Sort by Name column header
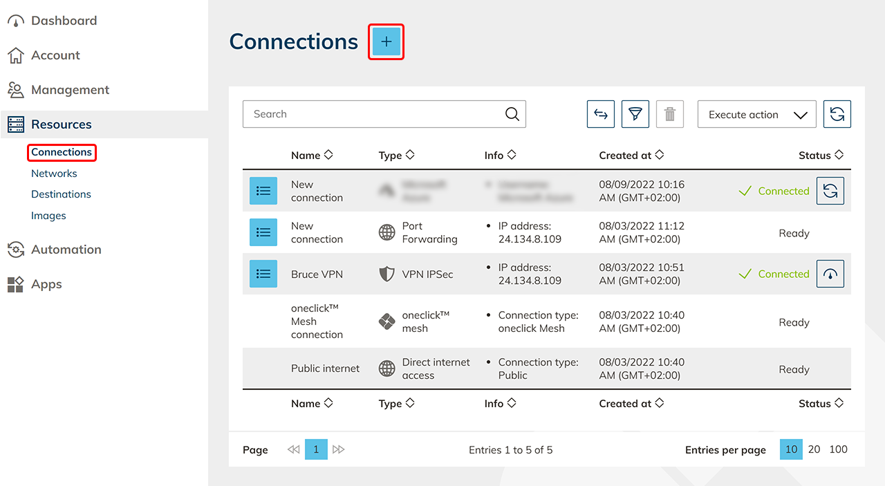 (x=312, y=156)
